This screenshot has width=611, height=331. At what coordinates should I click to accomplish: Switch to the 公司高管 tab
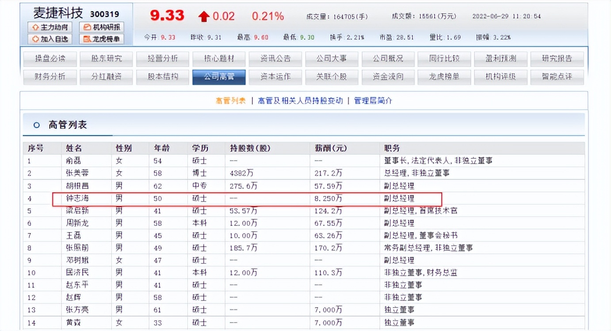click(219, 76)
